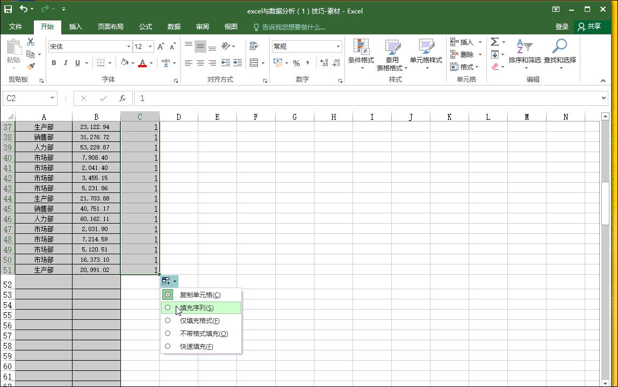Open the font color dropdown arrow
This screenshot has height=387, width=618.
coord(151,63)
